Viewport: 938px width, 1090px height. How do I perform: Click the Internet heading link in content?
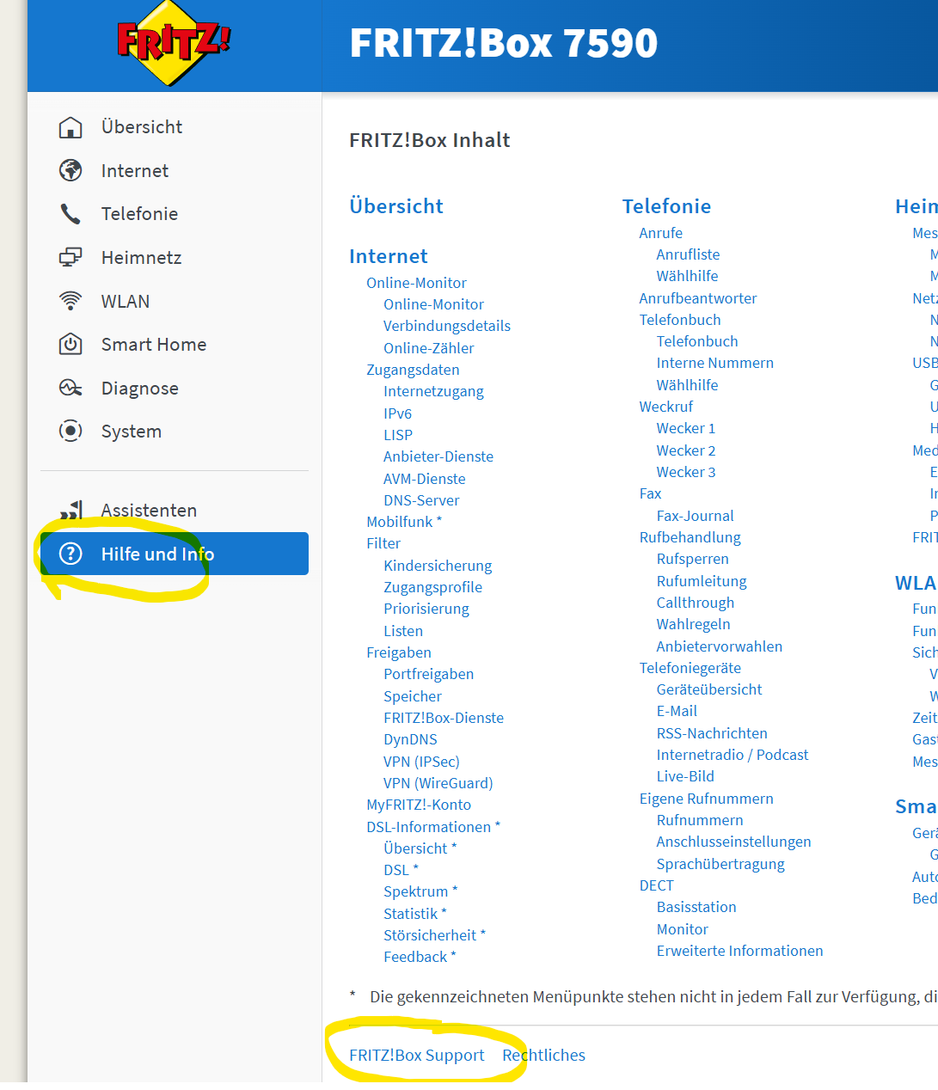(389, 256)
